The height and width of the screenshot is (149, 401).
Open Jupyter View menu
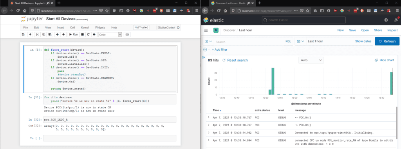click(48, 28)
